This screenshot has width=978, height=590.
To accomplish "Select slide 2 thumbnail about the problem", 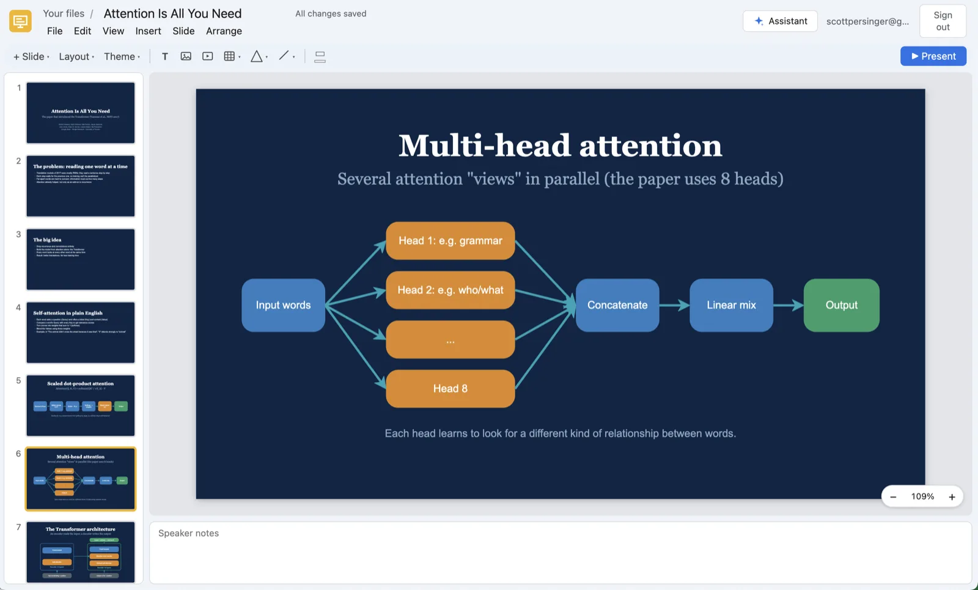I will pos(81,186).
